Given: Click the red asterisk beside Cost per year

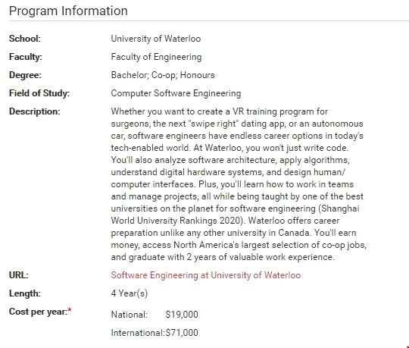Looking at the screenshot, I should [x=70, y=310].
